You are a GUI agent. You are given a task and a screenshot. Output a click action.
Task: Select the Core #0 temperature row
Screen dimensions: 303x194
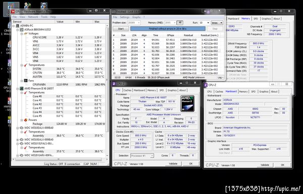(x=59, y=96)
